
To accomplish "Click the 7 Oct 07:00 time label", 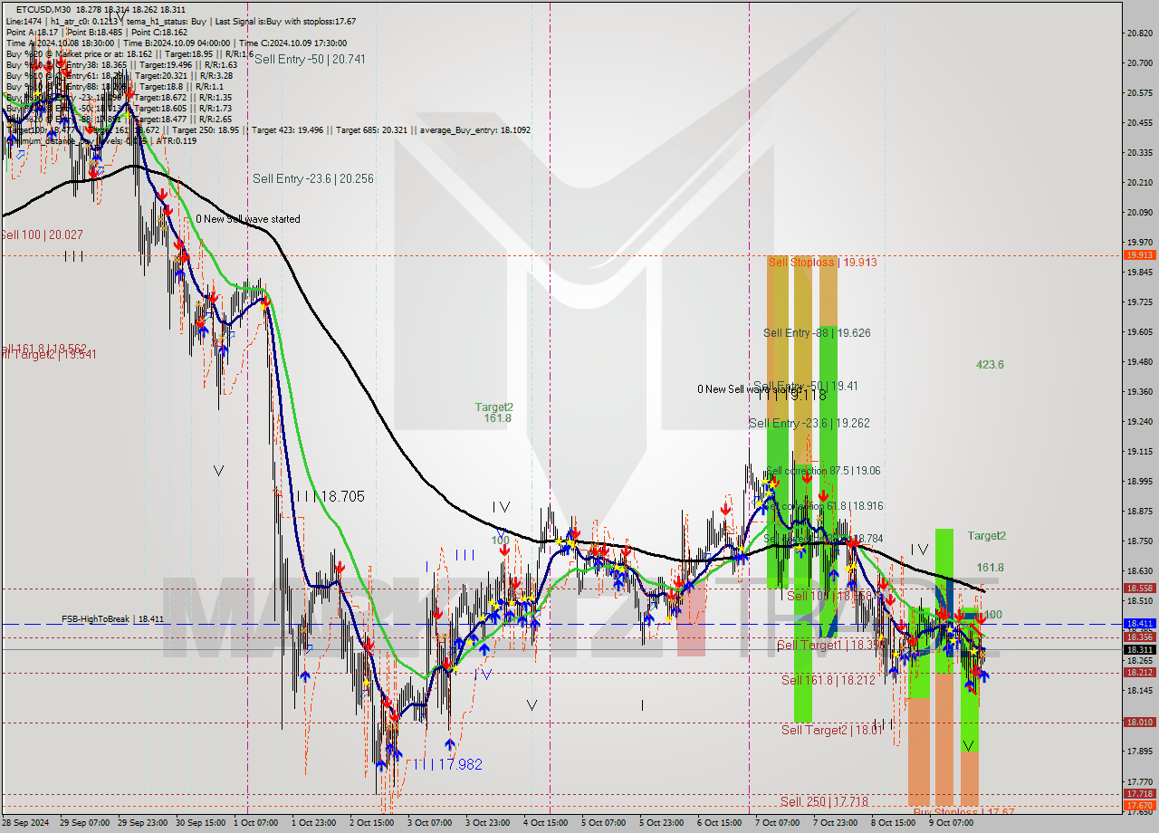I will pos(777,823).
